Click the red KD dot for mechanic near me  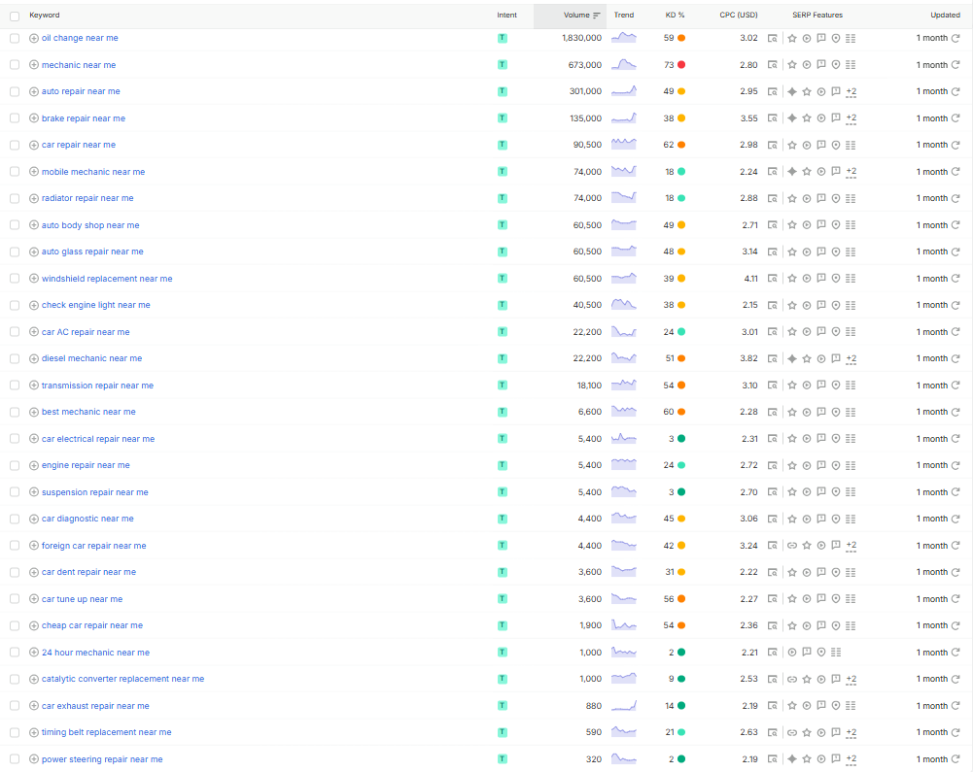(681, 64)
